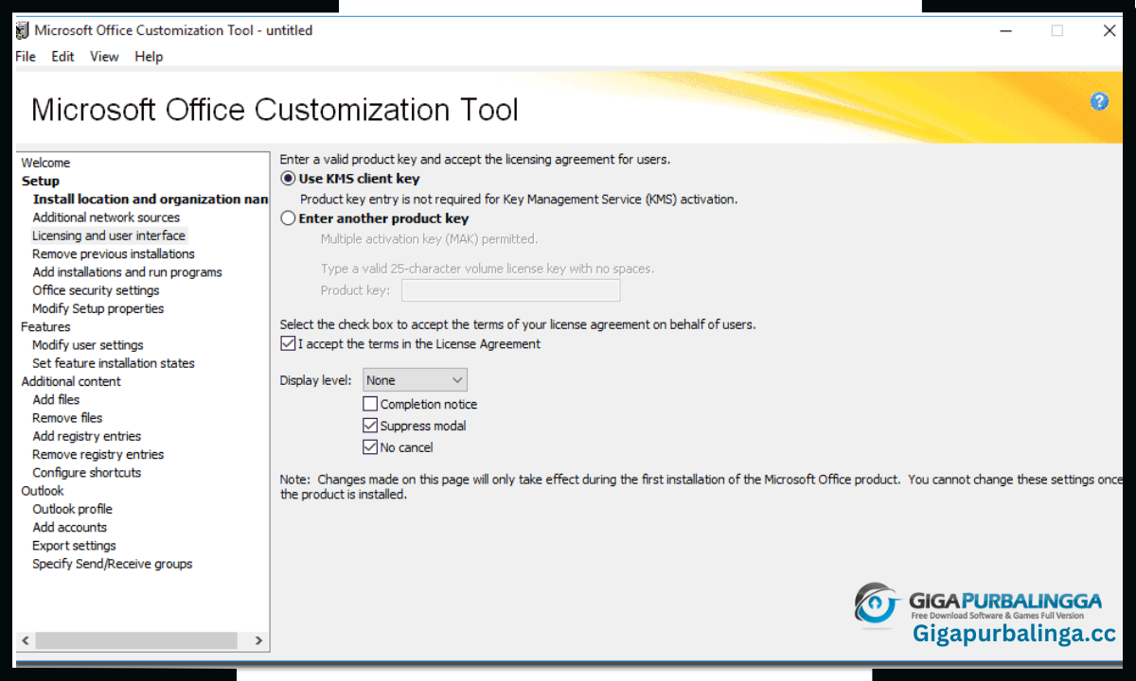1136x681 pixels.
Task: Click the navigation pane horizontal scrollbar thumb
Action: coord(136,640)
